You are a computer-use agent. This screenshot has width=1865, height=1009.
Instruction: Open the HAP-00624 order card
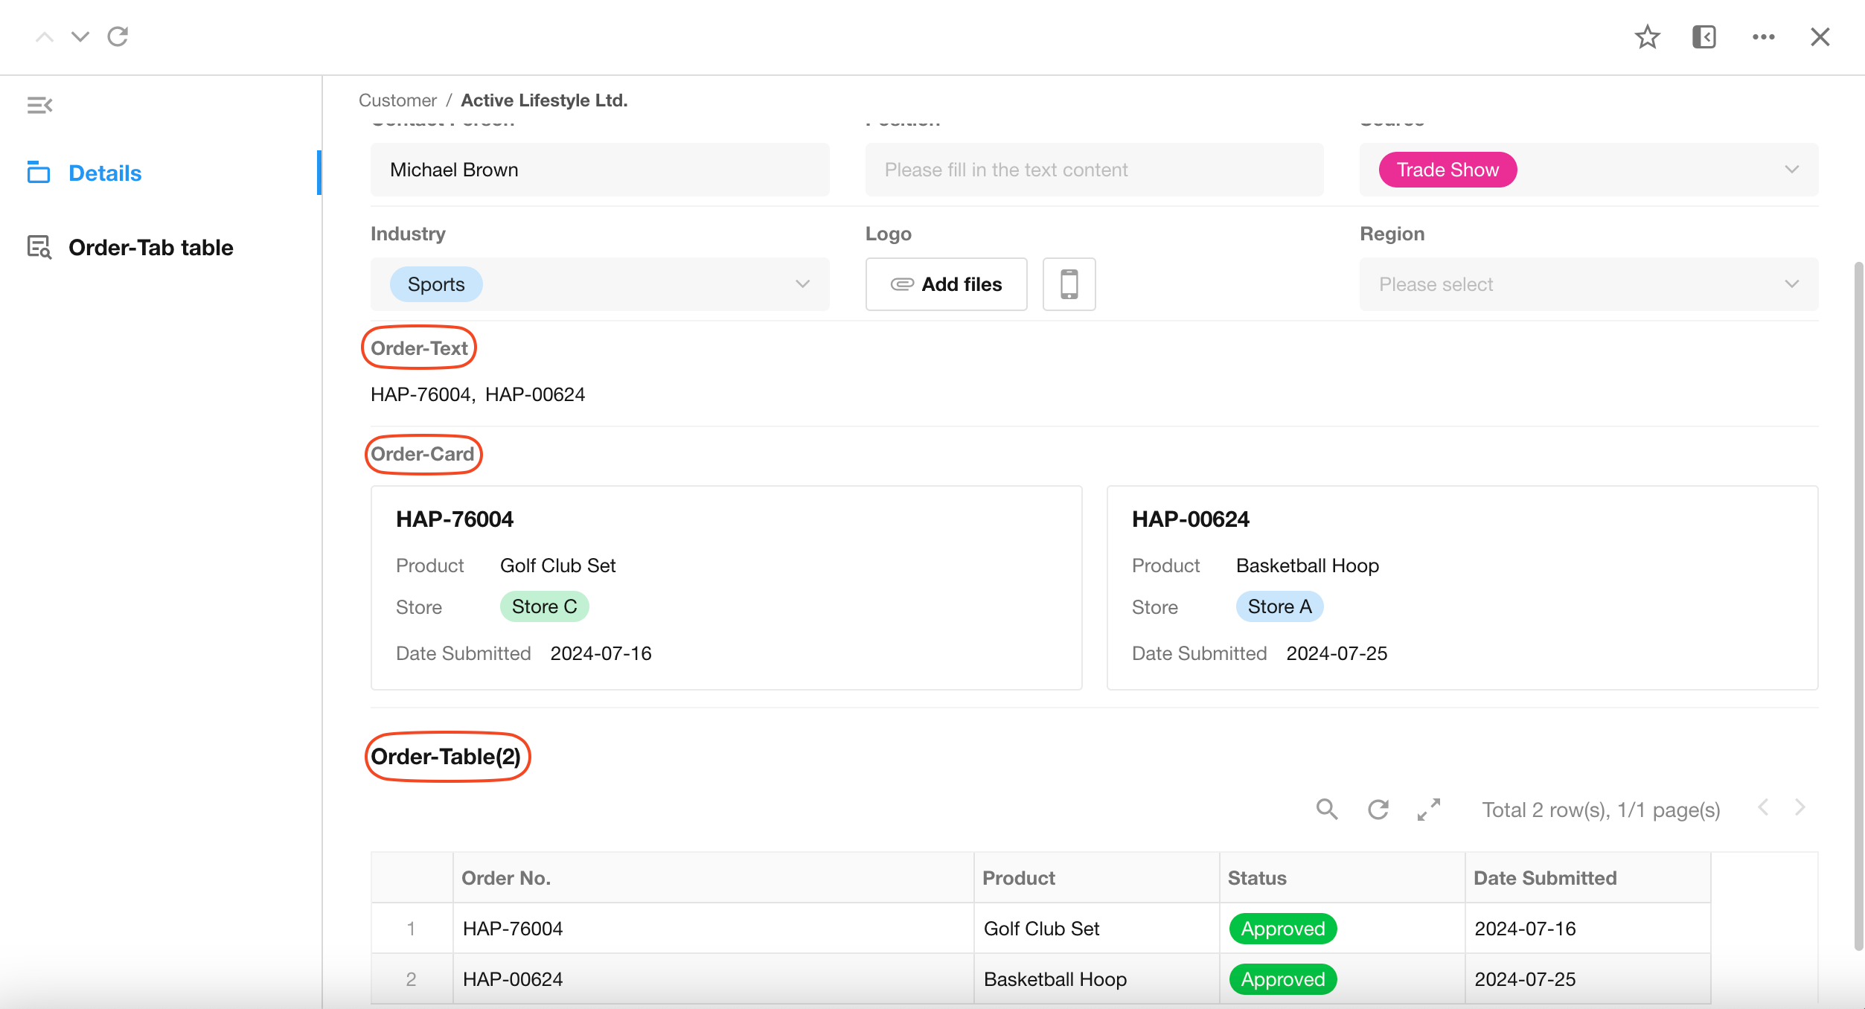(1461, 587)
